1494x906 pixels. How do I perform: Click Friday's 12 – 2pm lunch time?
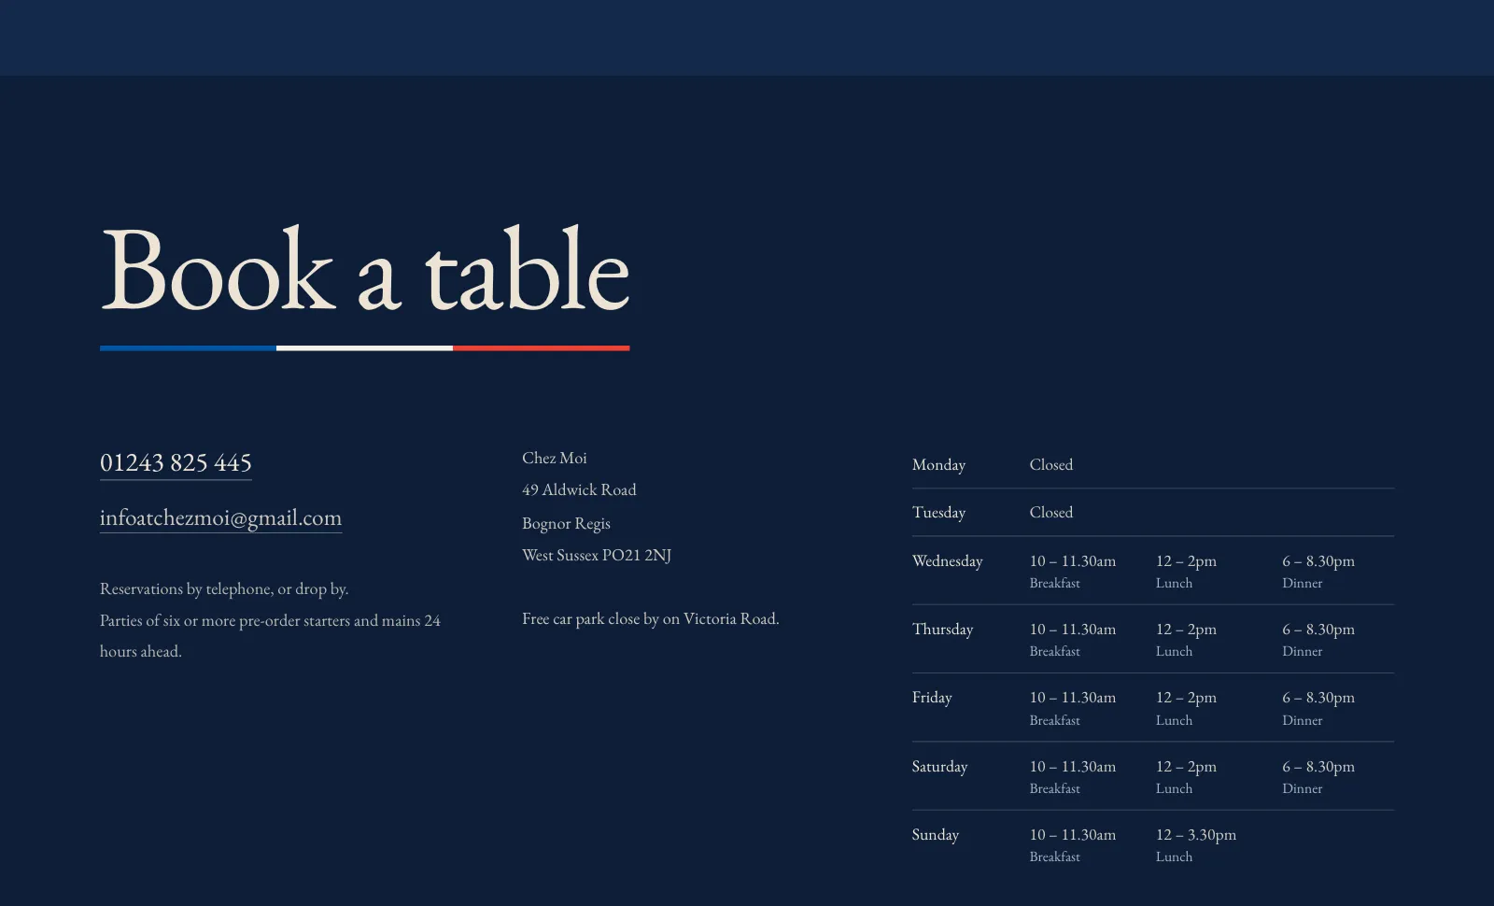pos(1186,697)
